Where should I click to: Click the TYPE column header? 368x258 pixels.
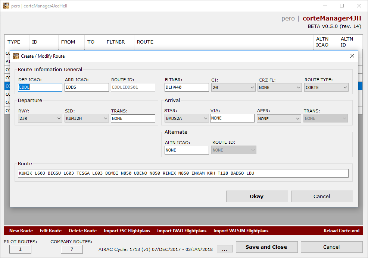coord(17,42)
